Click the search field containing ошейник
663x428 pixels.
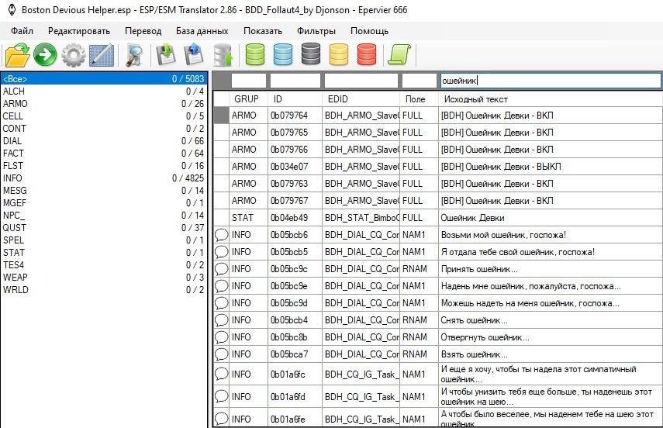point(549,80)
